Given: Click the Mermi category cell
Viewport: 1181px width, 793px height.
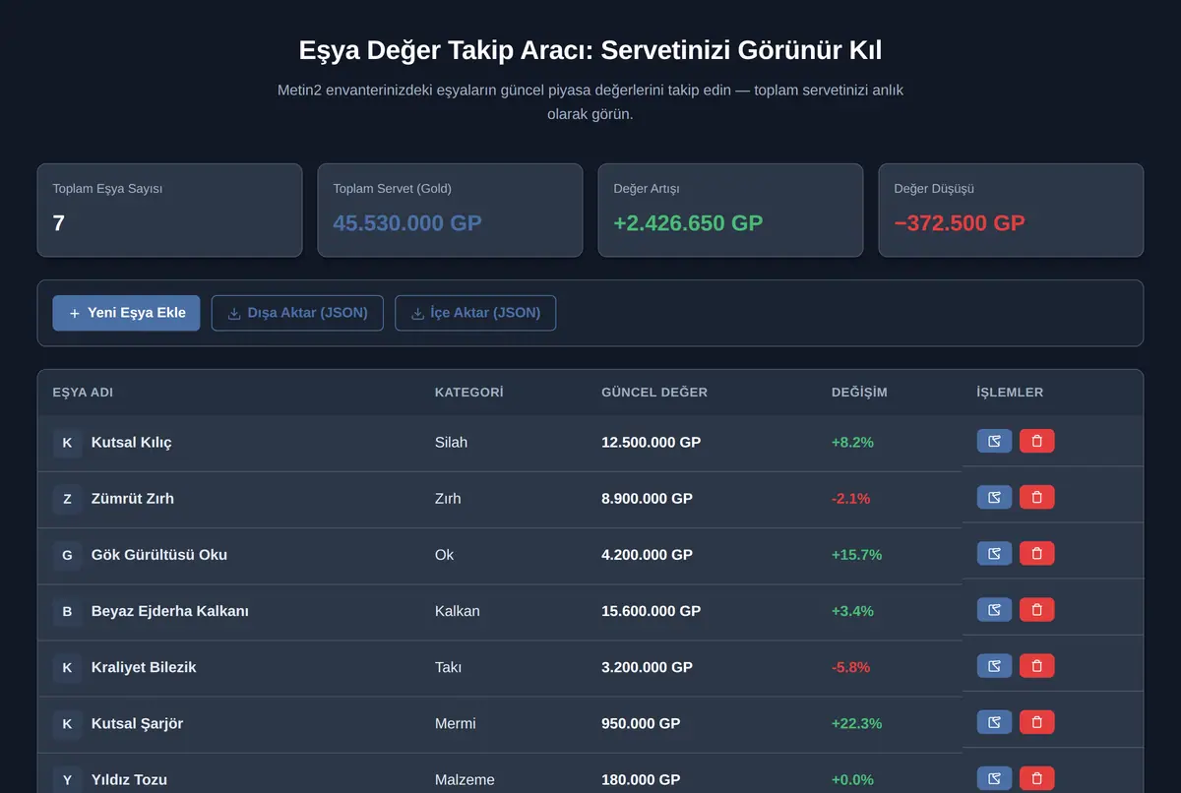Looking at the screenshot, I should pyautogui.click(x=456, y=724).
